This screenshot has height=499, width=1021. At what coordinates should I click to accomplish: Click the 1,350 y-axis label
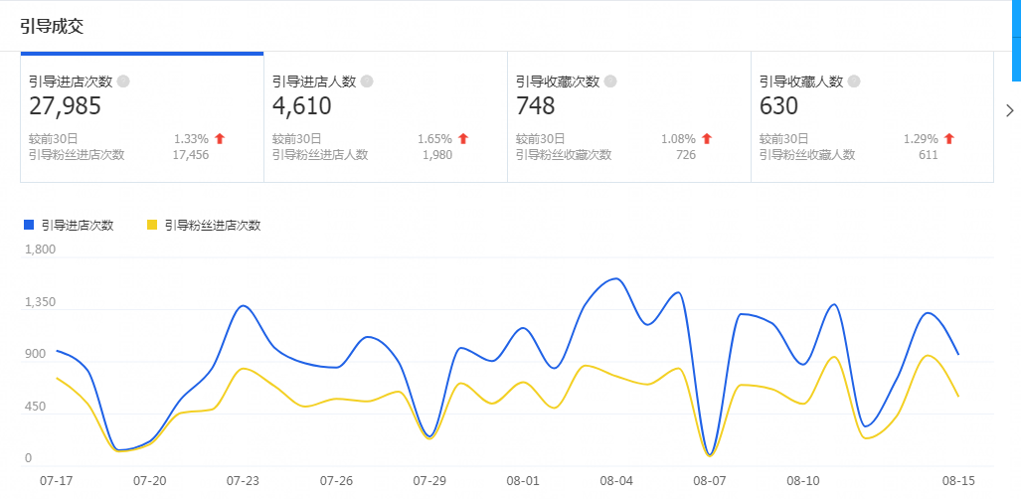point(40,302)
